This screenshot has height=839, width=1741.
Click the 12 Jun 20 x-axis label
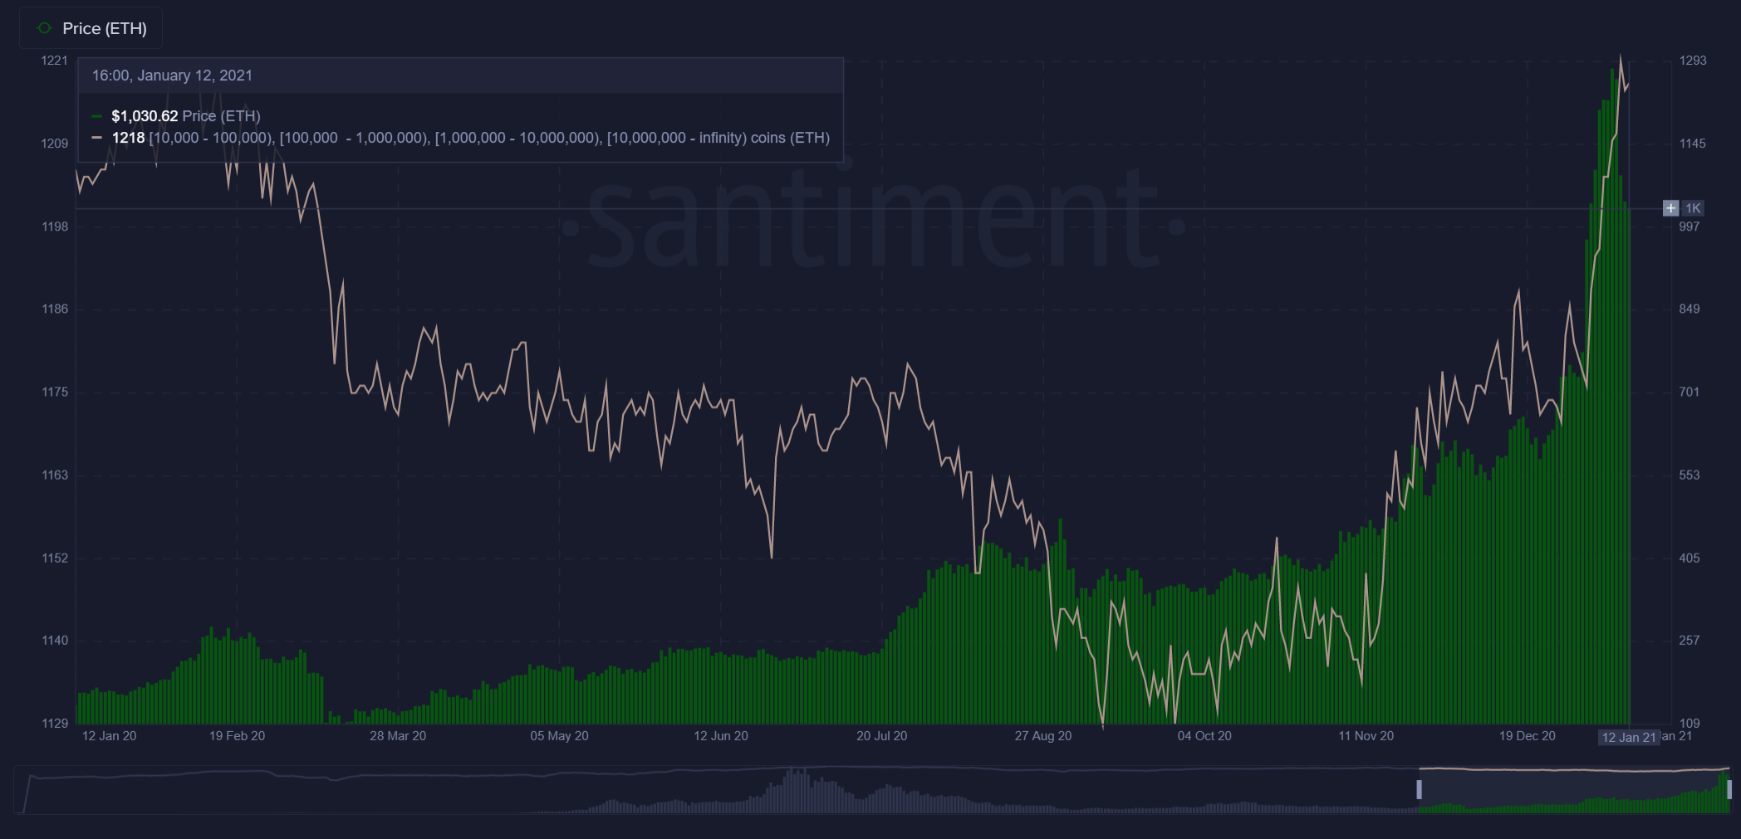[721, 736]
